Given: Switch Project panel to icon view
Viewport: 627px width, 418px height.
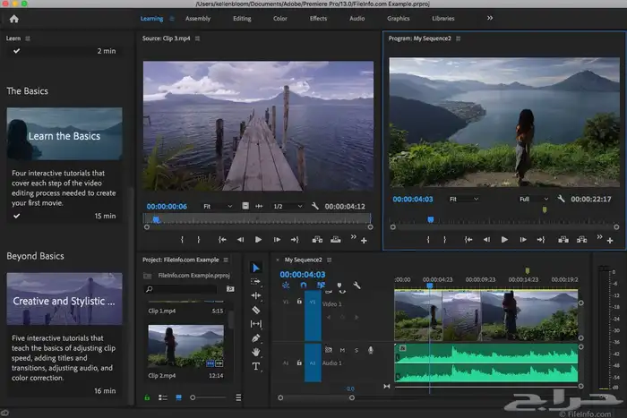Looking at the screenshot, I should [x=179, y=397].
